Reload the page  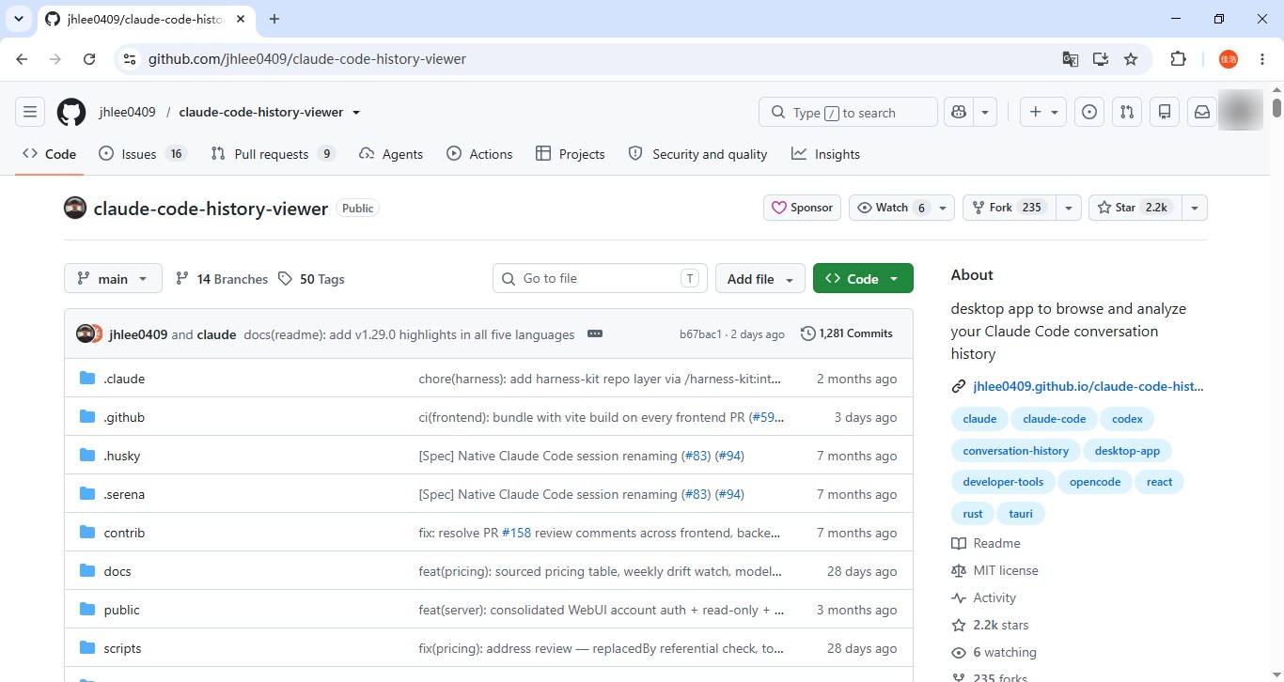pyautogui.click(x=89, y=59)
